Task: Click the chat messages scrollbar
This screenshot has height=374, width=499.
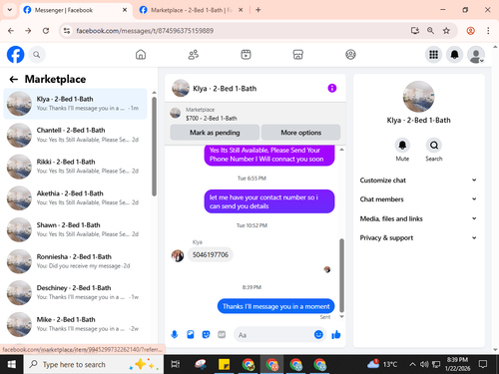Action: [341, 275]
